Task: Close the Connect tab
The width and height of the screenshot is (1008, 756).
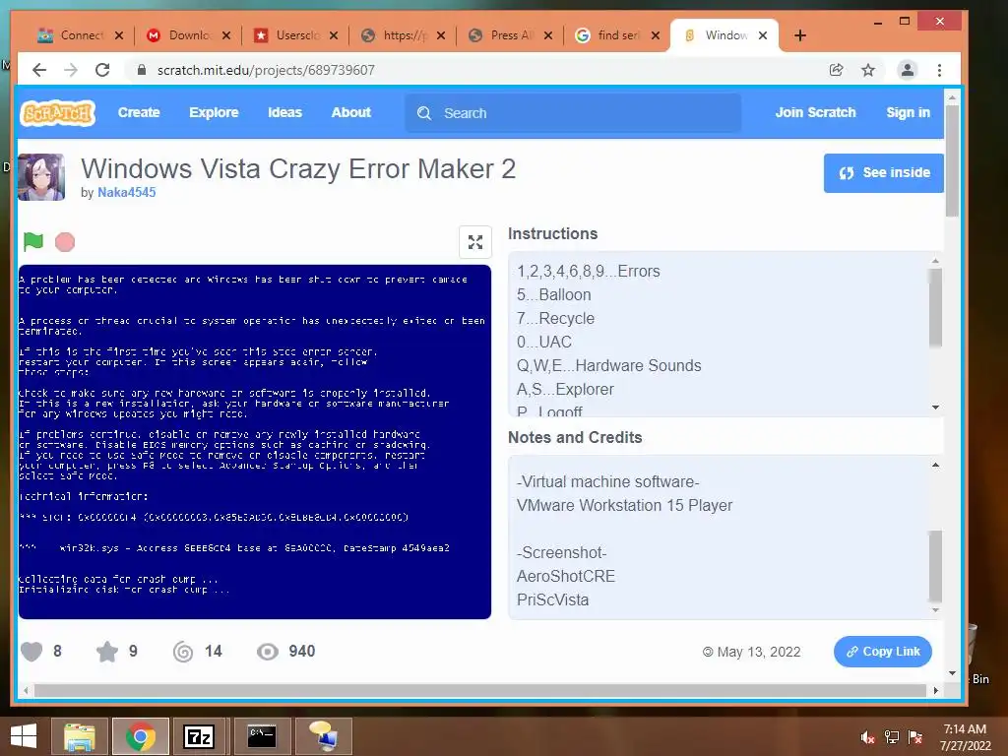Action: coord(119,35)
